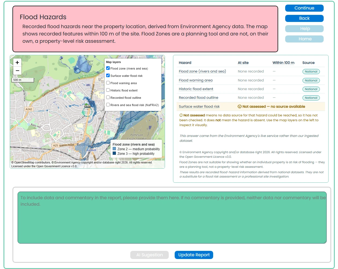Click the Flood zone (rivers and sea) hazard row
Screen dimensions: 338x269
coord(251,71)
